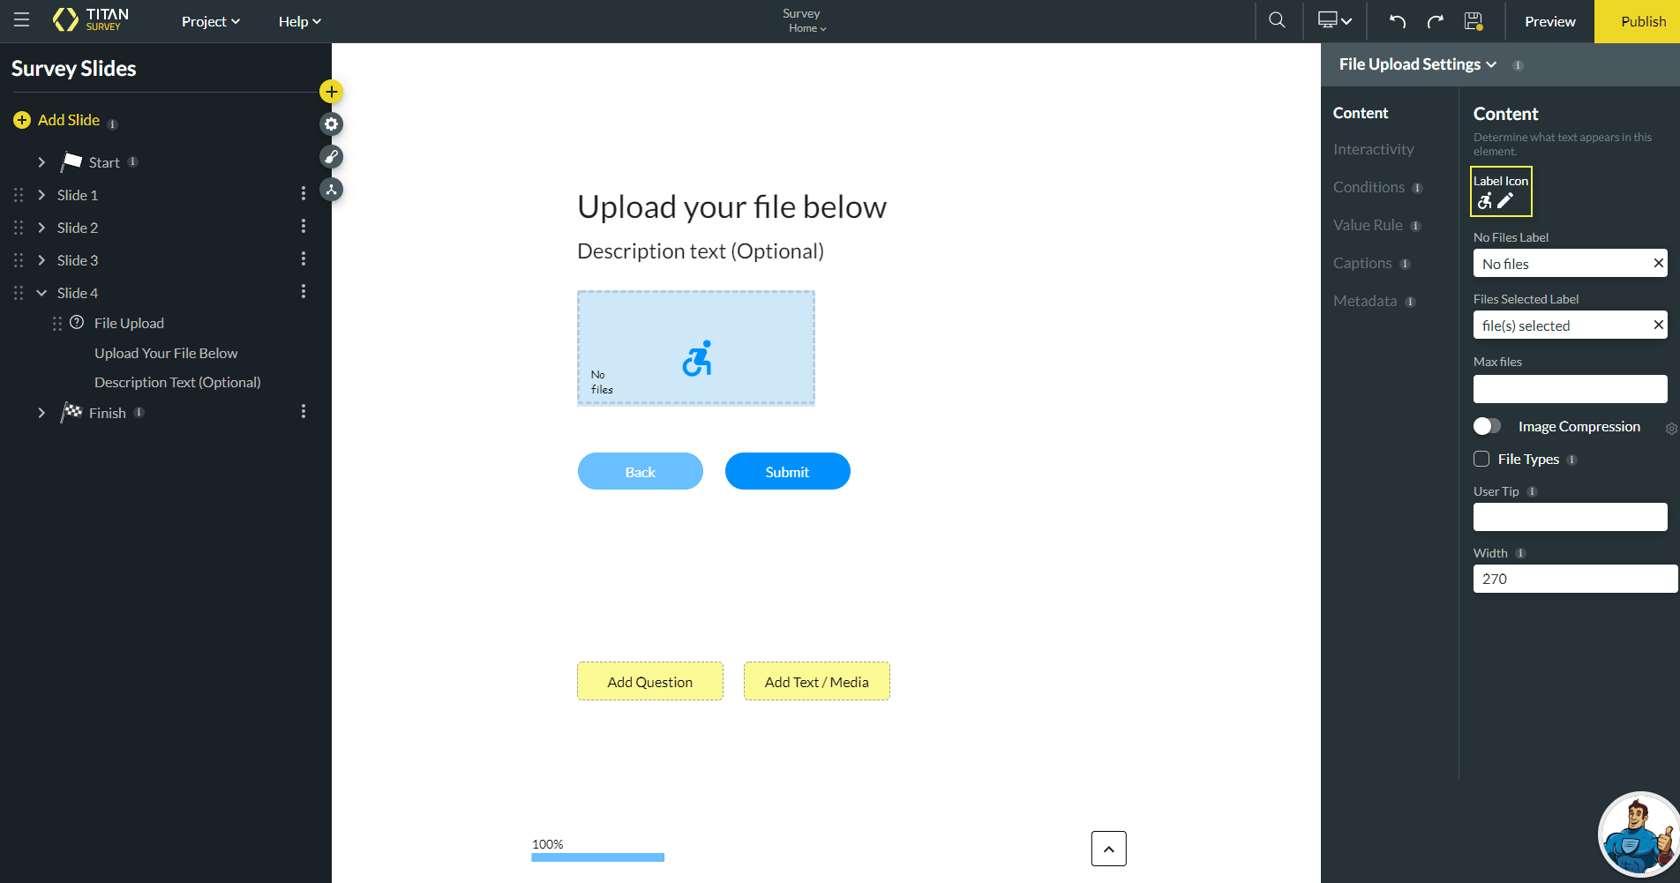The height and width of the screenshot is (883, 1680).
Task: Toggle the Image Compression switch
Action: 1487,426
